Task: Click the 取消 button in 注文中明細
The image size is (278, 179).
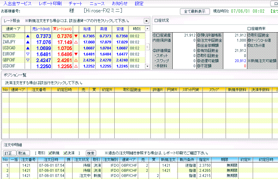Action: tap(23, 153)
